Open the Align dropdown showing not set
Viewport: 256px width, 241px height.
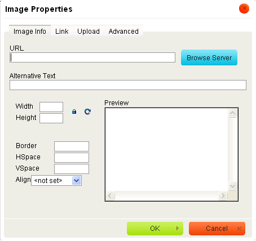56,181
